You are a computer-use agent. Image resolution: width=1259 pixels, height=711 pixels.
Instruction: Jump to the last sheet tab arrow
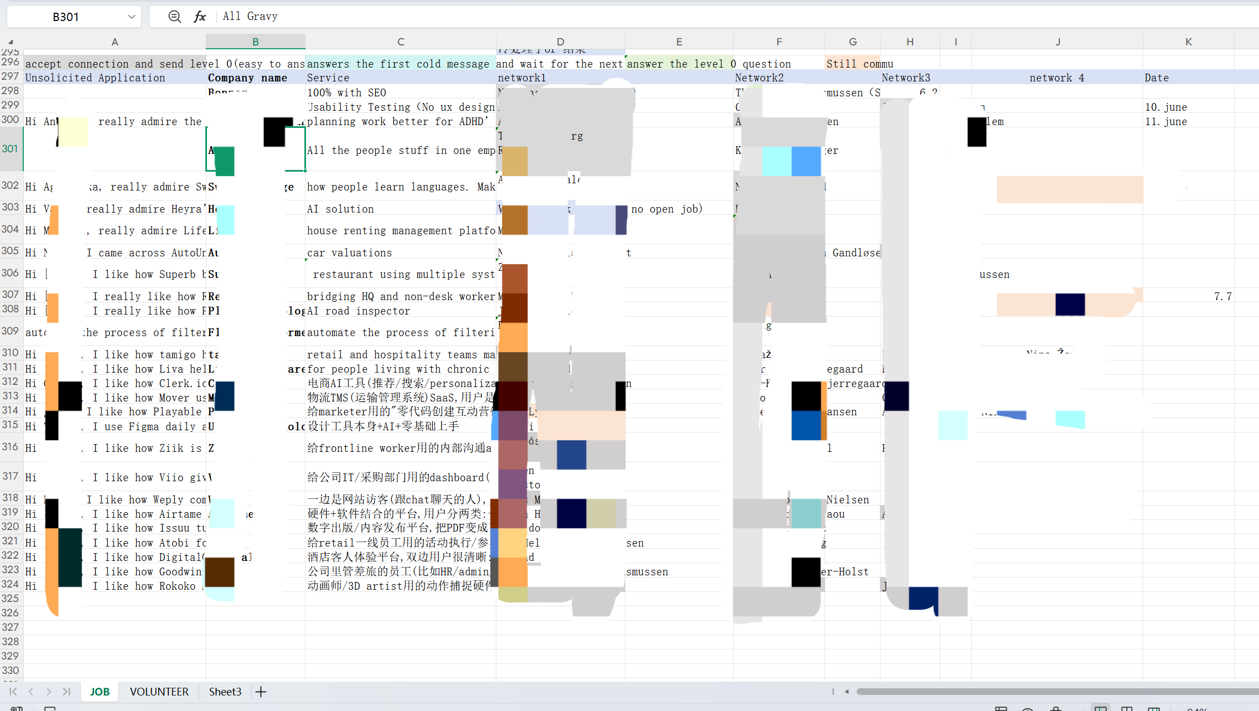click(66, 692)
